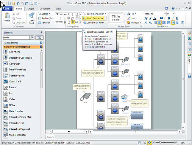Screen dimensions: 192x145
Task: Toggle the highlighted cross shape in drawing gallery
Action: (x=73, y=22)
